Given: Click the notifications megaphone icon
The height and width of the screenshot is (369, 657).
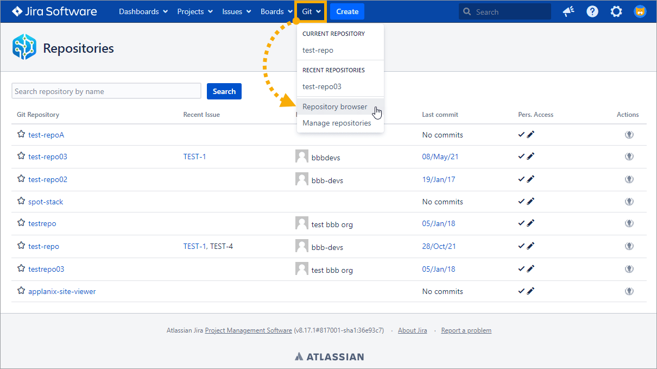Looking at the screenshot, I should tap(568, 11).
